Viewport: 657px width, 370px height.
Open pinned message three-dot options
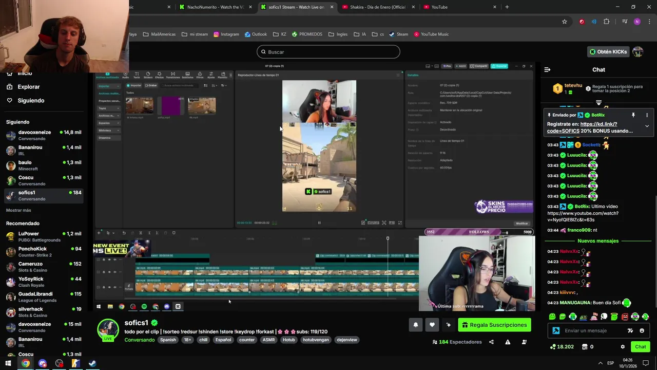click(647, 115)
